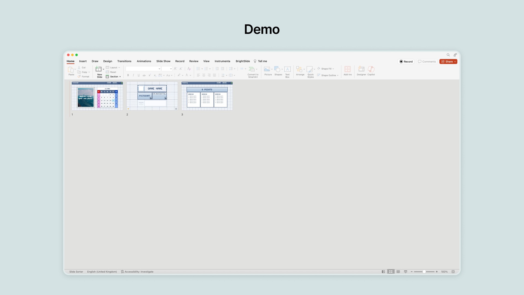Launch the Copilot tool
524x295 pixels.
pos(371,69)
